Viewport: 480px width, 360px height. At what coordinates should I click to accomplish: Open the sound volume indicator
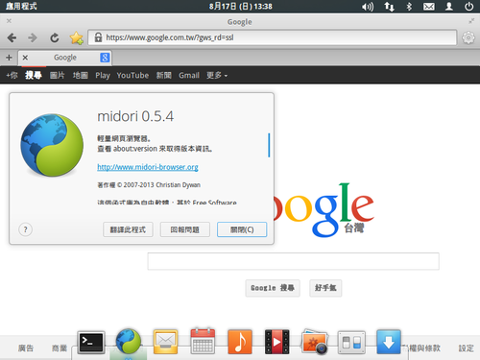(368, 7)
